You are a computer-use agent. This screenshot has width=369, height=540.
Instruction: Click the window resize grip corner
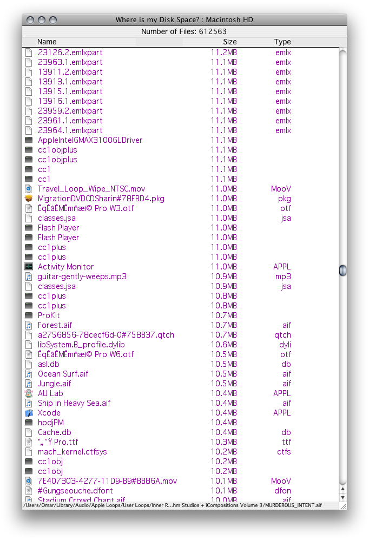[x=343, y=506]
